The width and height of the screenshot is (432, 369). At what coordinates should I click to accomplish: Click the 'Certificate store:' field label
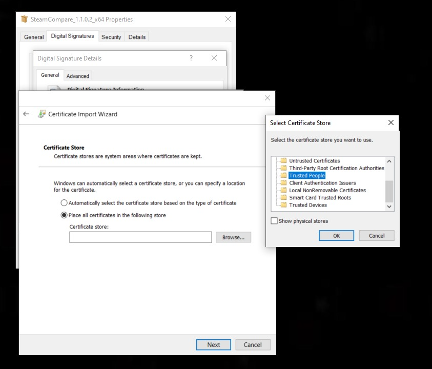[89, 227]
